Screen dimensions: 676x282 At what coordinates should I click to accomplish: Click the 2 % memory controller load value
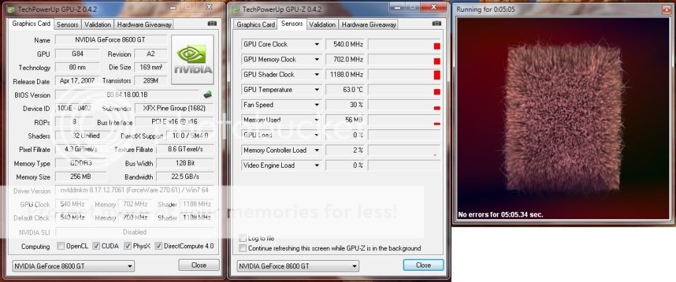(345, 151)
